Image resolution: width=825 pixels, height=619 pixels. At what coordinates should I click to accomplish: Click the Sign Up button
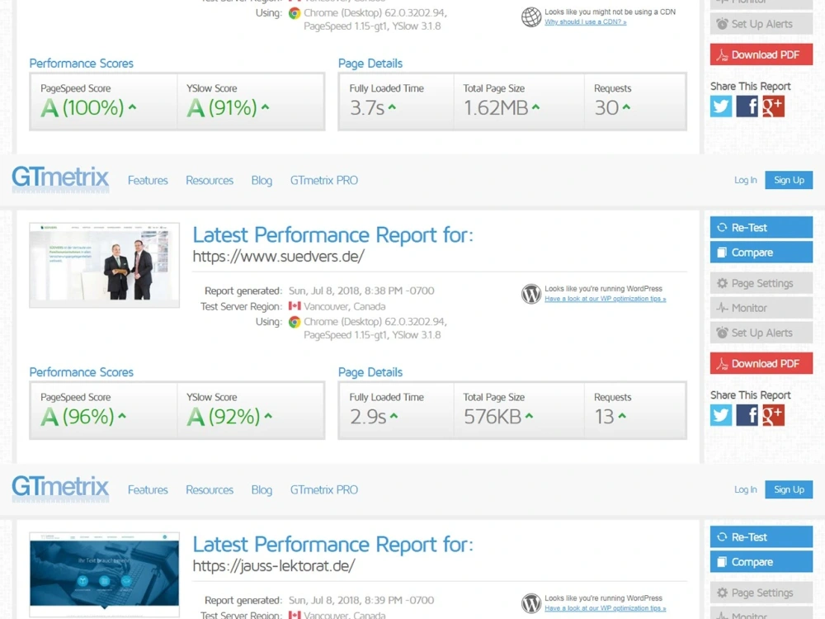(x=788, y=180)
